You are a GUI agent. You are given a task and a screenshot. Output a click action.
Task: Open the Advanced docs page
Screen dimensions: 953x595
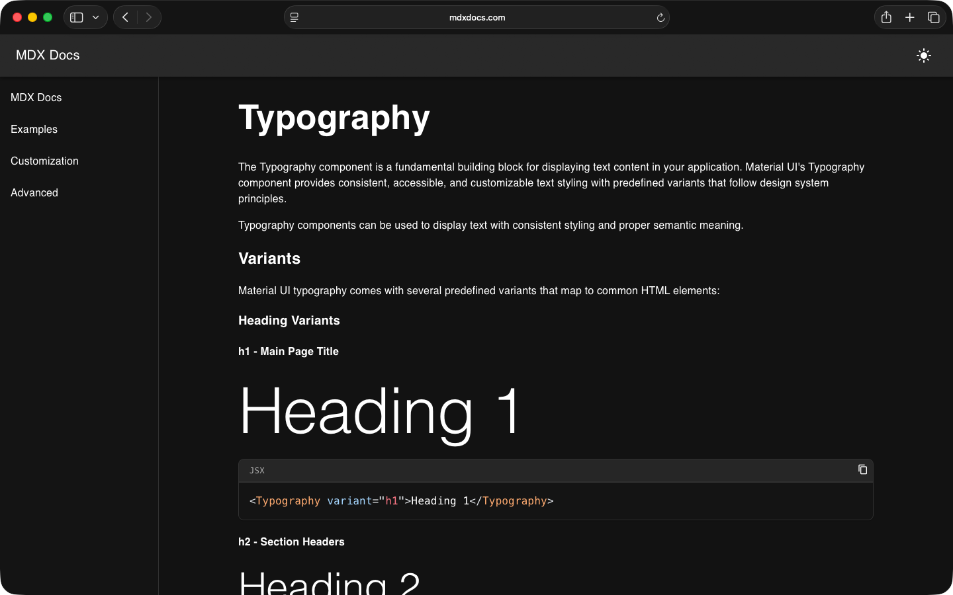34,192
